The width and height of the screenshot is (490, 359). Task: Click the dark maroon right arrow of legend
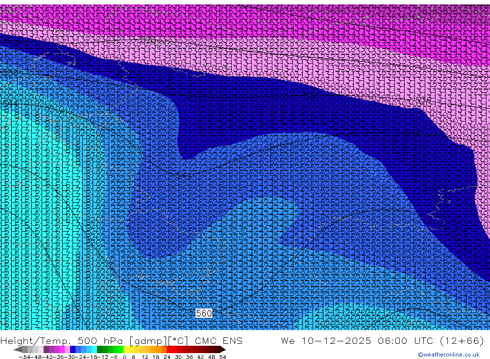222,349
